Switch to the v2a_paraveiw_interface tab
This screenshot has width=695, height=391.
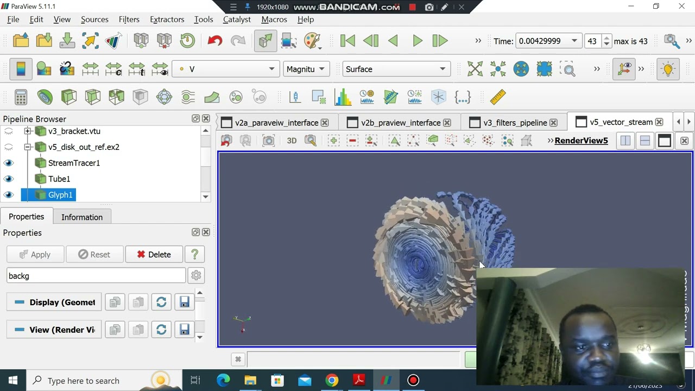(276, 123)
